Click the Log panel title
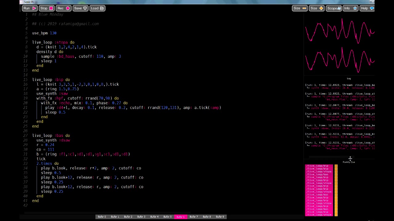Viewport: 394px width, 221px height. click(349, 79)
